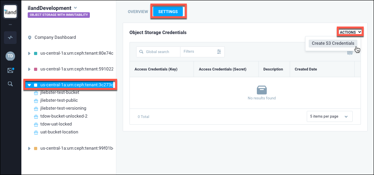Collapse the selected tenant 3c273c node
374x175 pixels.
(29, 85)
